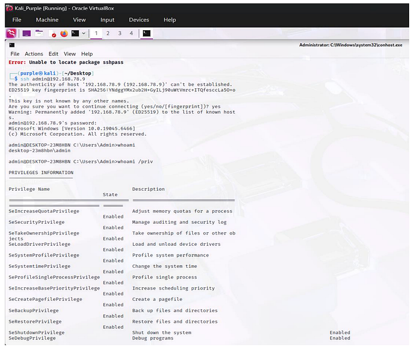Click the 'ssh admin@192.168.78.9' command text
Screen dimensions: 415x350
(x=53, y=79)
